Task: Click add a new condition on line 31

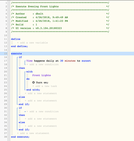Action: point(43,111)
